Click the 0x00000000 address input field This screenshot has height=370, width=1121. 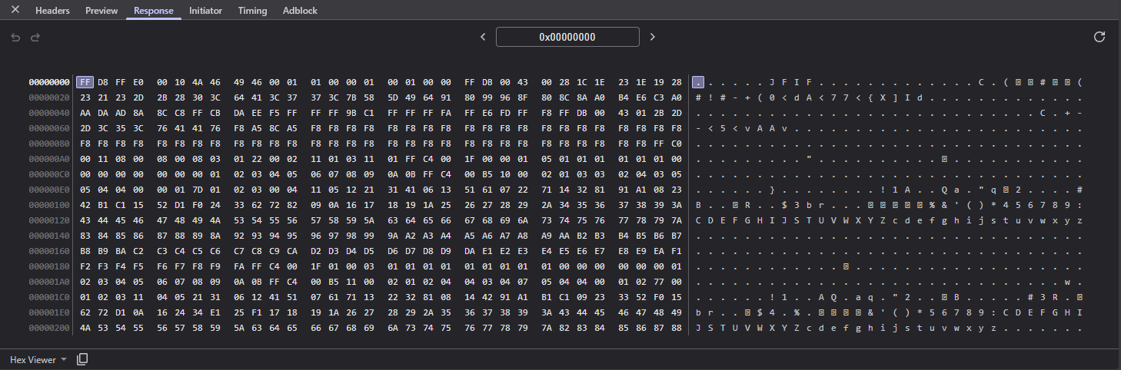click(x=567, y=37)
